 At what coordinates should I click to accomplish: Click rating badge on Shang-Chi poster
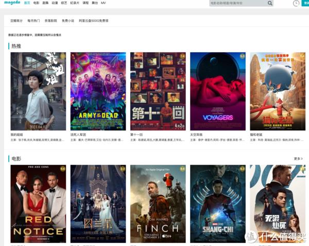(x=242, y=169)
